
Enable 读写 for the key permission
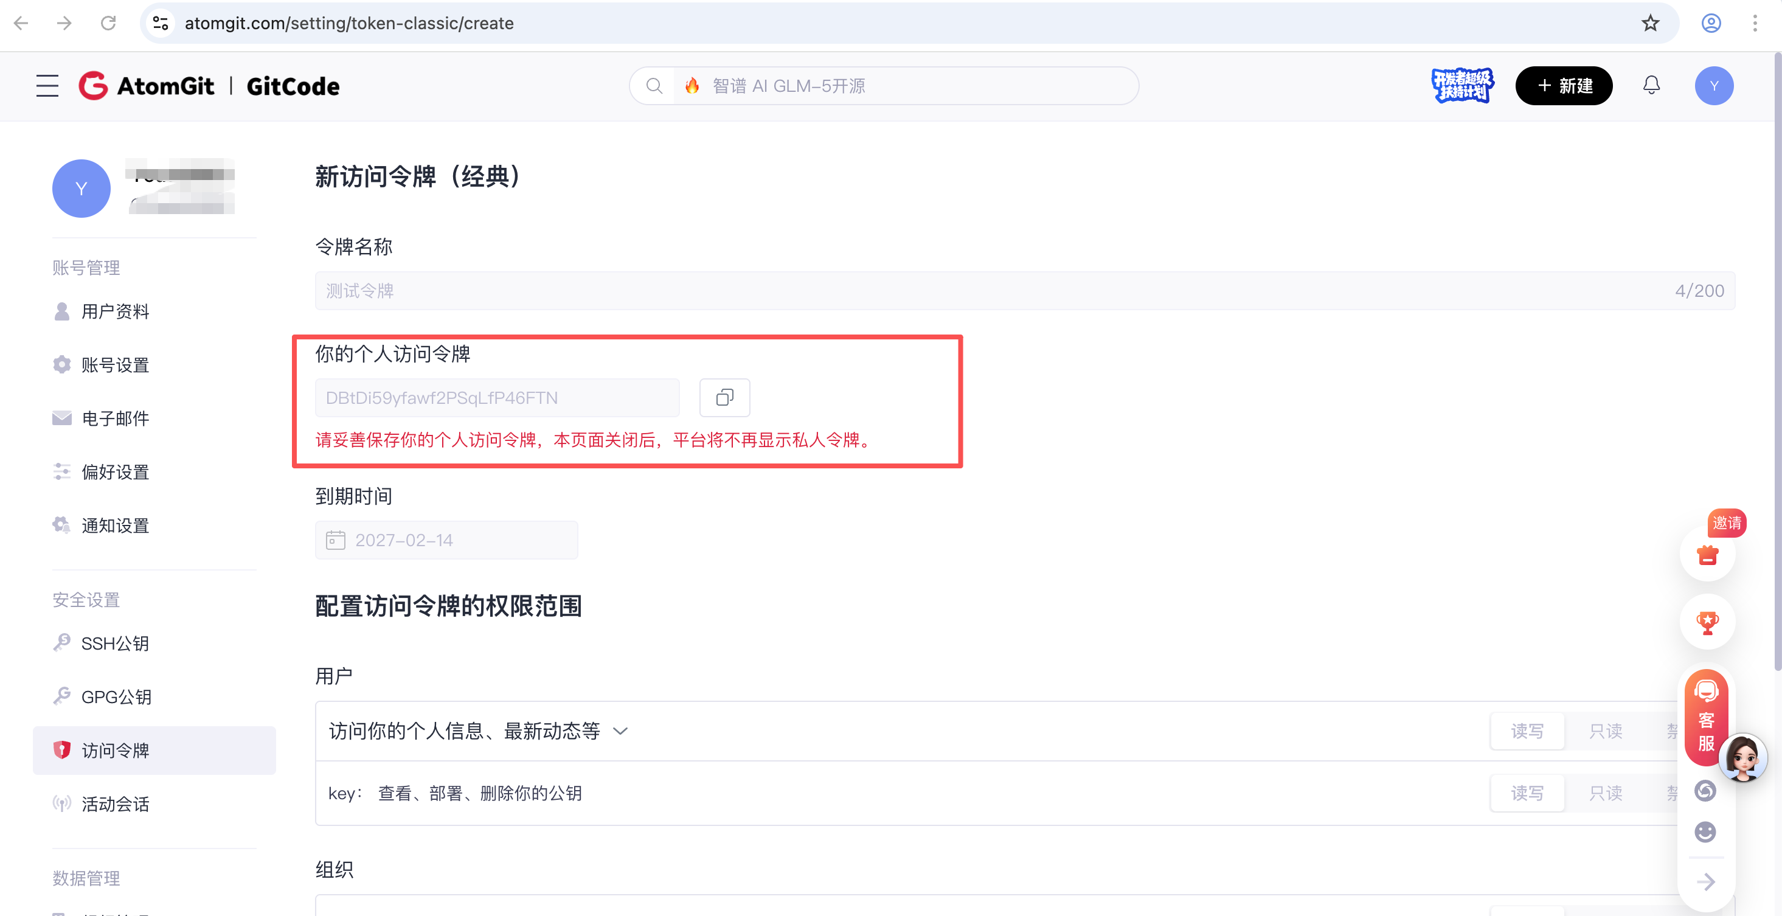[1527, 793]
